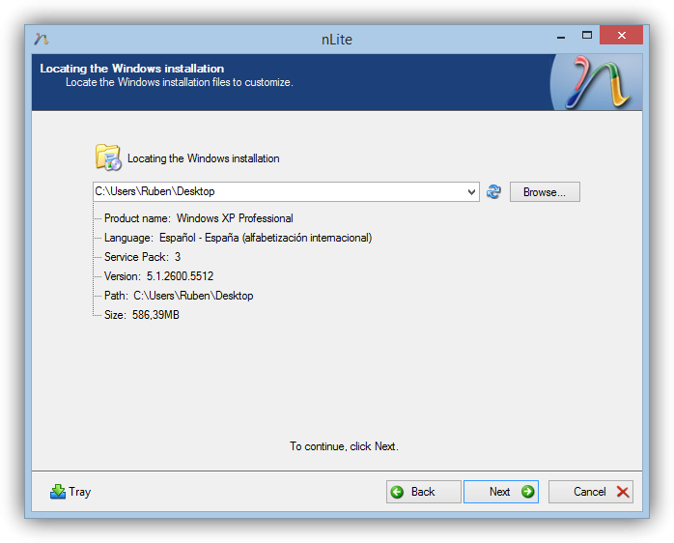Click the folder with disc icon

pos(108,157)
